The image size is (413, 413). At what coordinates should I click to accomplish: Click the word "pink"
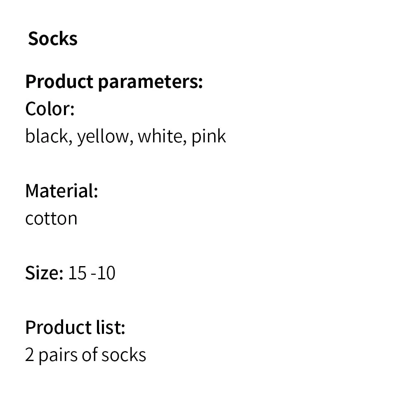(209, 137)
